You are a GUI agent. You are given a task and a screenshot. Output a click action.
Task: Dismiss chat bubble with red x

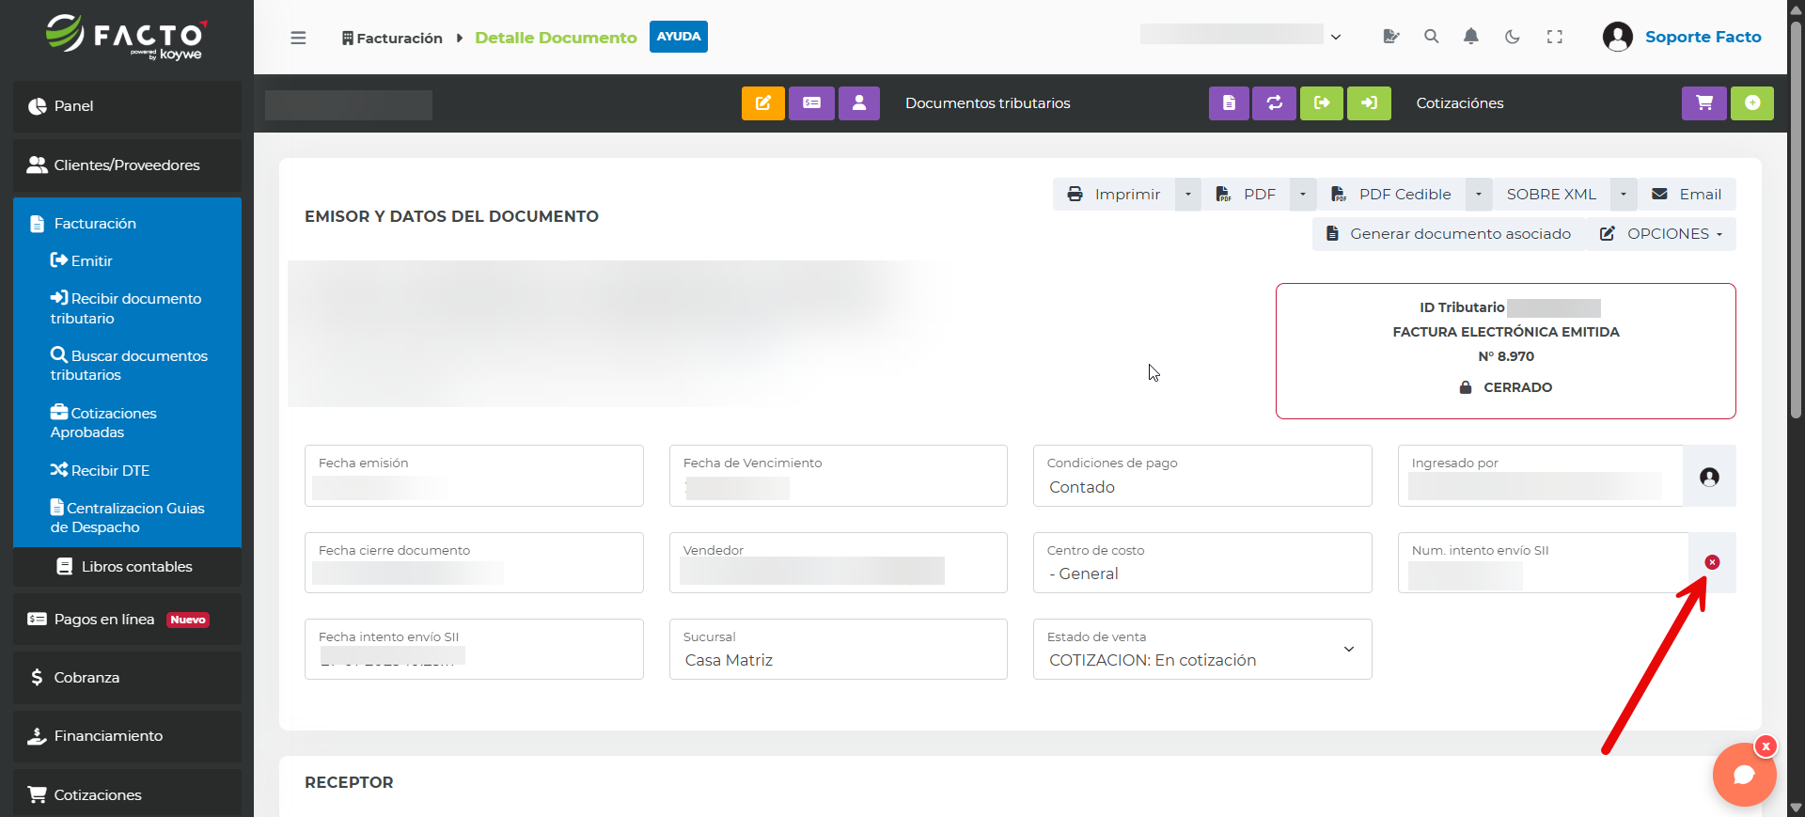point(1766,746)
